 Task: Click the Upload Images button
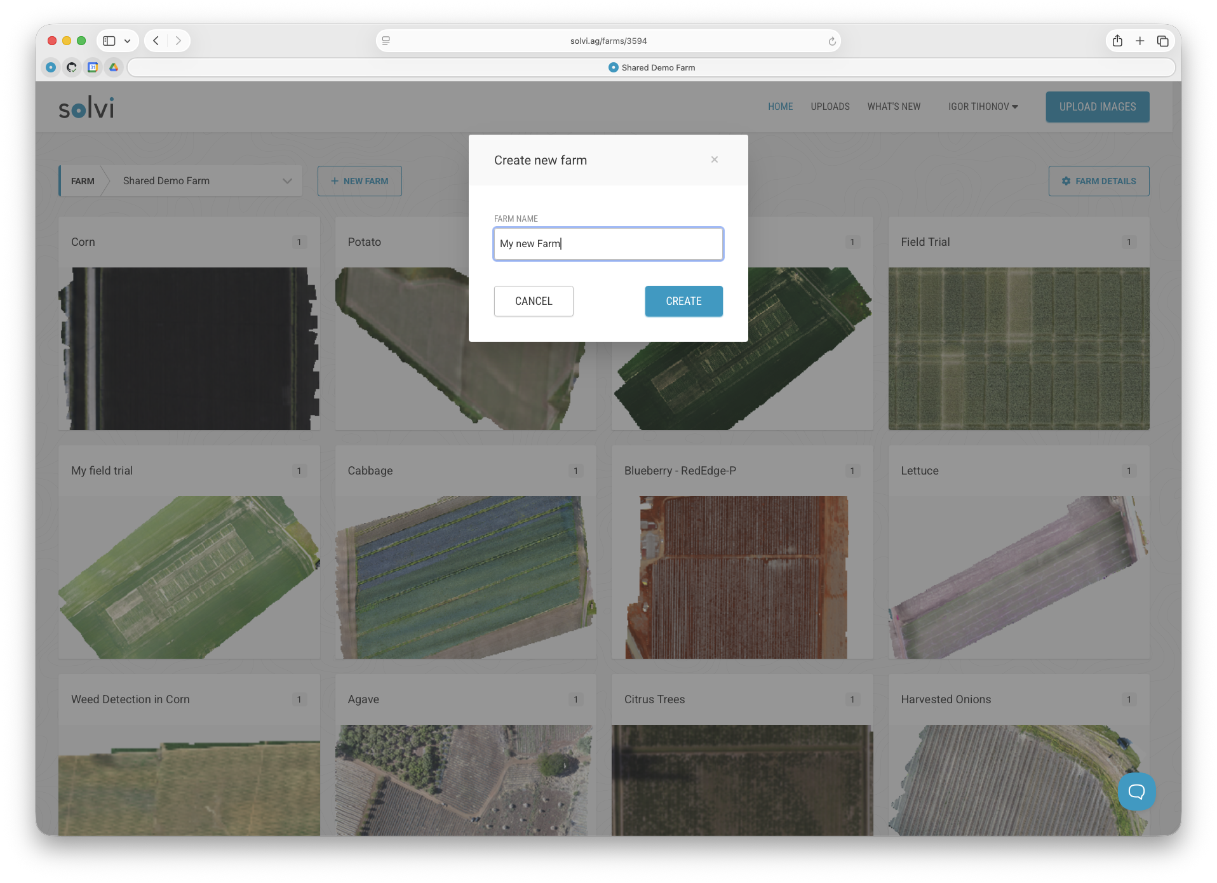point(1097,107)
